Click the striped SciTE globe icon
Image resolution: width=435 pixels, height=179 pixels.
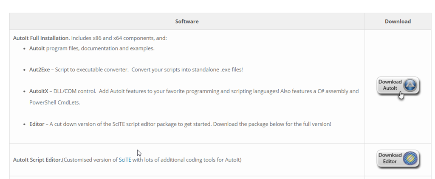410,158
